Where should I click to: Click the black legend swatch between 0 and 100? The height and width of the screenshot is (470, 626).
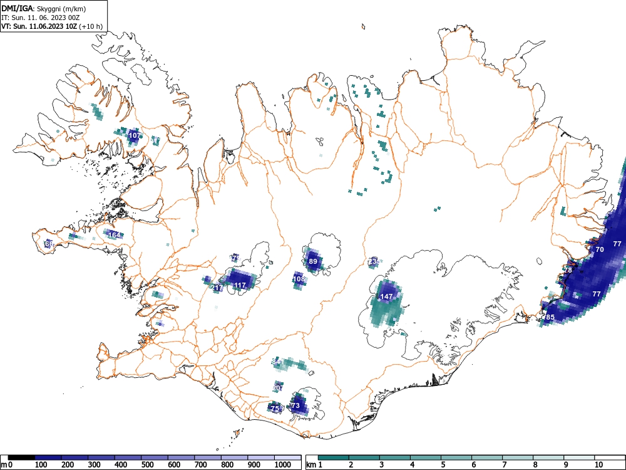tap(21, 458)
